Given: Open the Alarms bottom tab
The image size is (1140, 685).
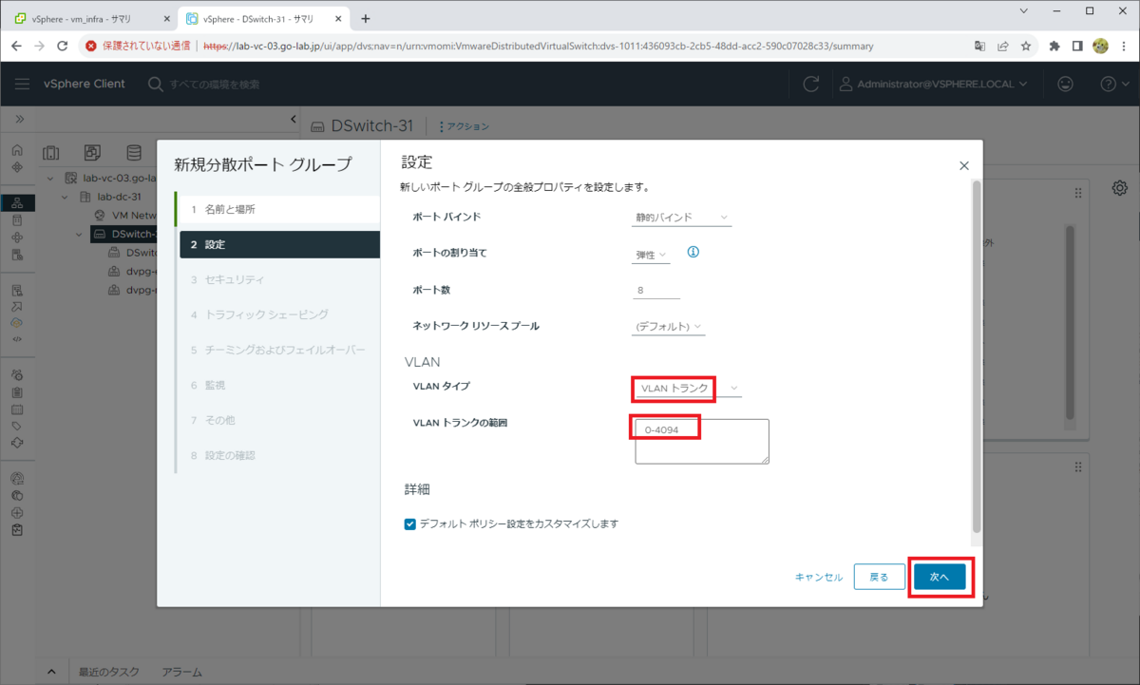Looking at the screenshot, I should click(x=181, y=672).
